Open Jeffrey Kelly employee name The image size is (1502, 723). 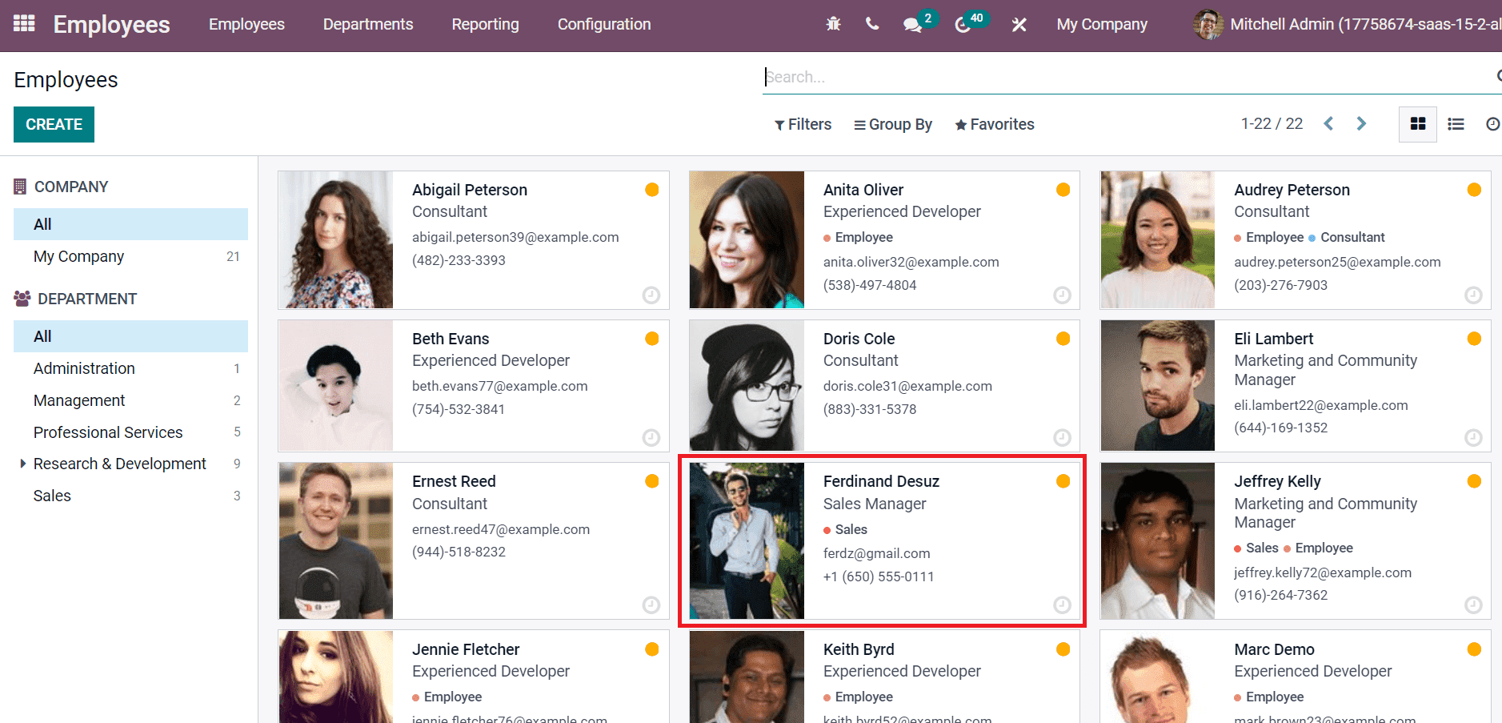point(1277,481)
